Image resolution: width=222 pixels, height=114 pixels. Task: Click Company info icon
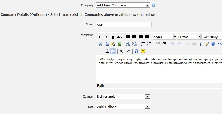(153, 6)
